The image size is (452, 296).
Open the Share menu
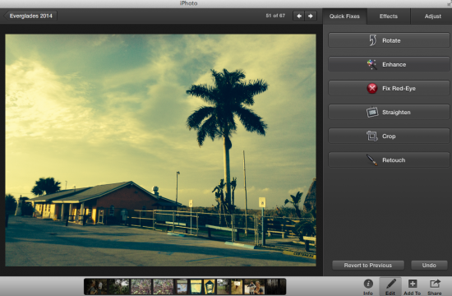(x=435, y=287)
